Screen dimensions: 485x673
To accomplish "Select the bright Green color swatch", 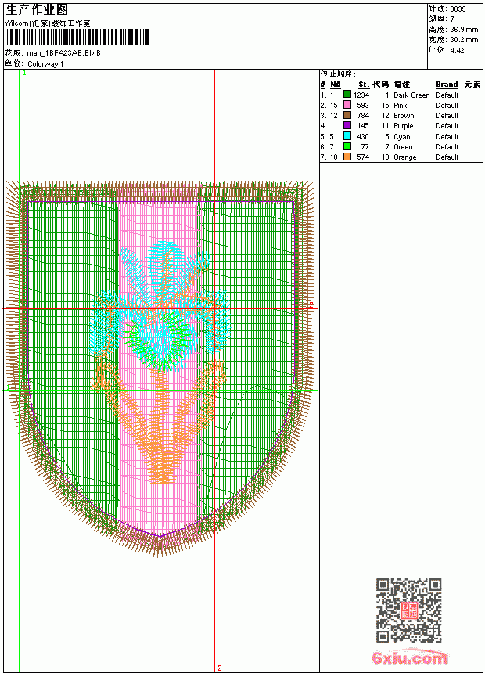I will pyautogui.click(x=347, y=146).
